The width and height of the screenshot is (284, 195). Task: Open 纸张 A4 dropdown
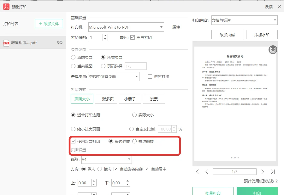107,159
